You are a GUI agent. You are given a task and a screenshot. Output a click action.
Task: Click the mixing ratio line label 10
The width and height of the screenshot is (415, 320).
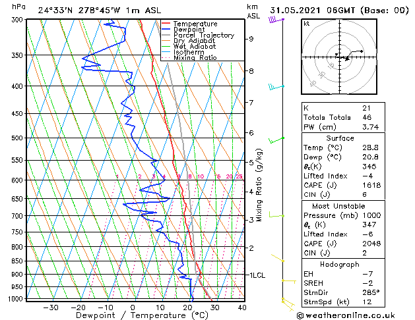click(x=201, y=176)
